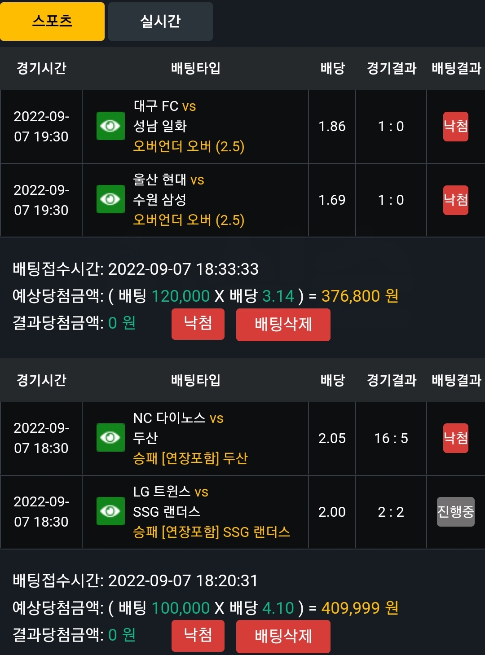485x655 pixels.
Task: Switch to the 실시간 tab
Action: [160, 22]
